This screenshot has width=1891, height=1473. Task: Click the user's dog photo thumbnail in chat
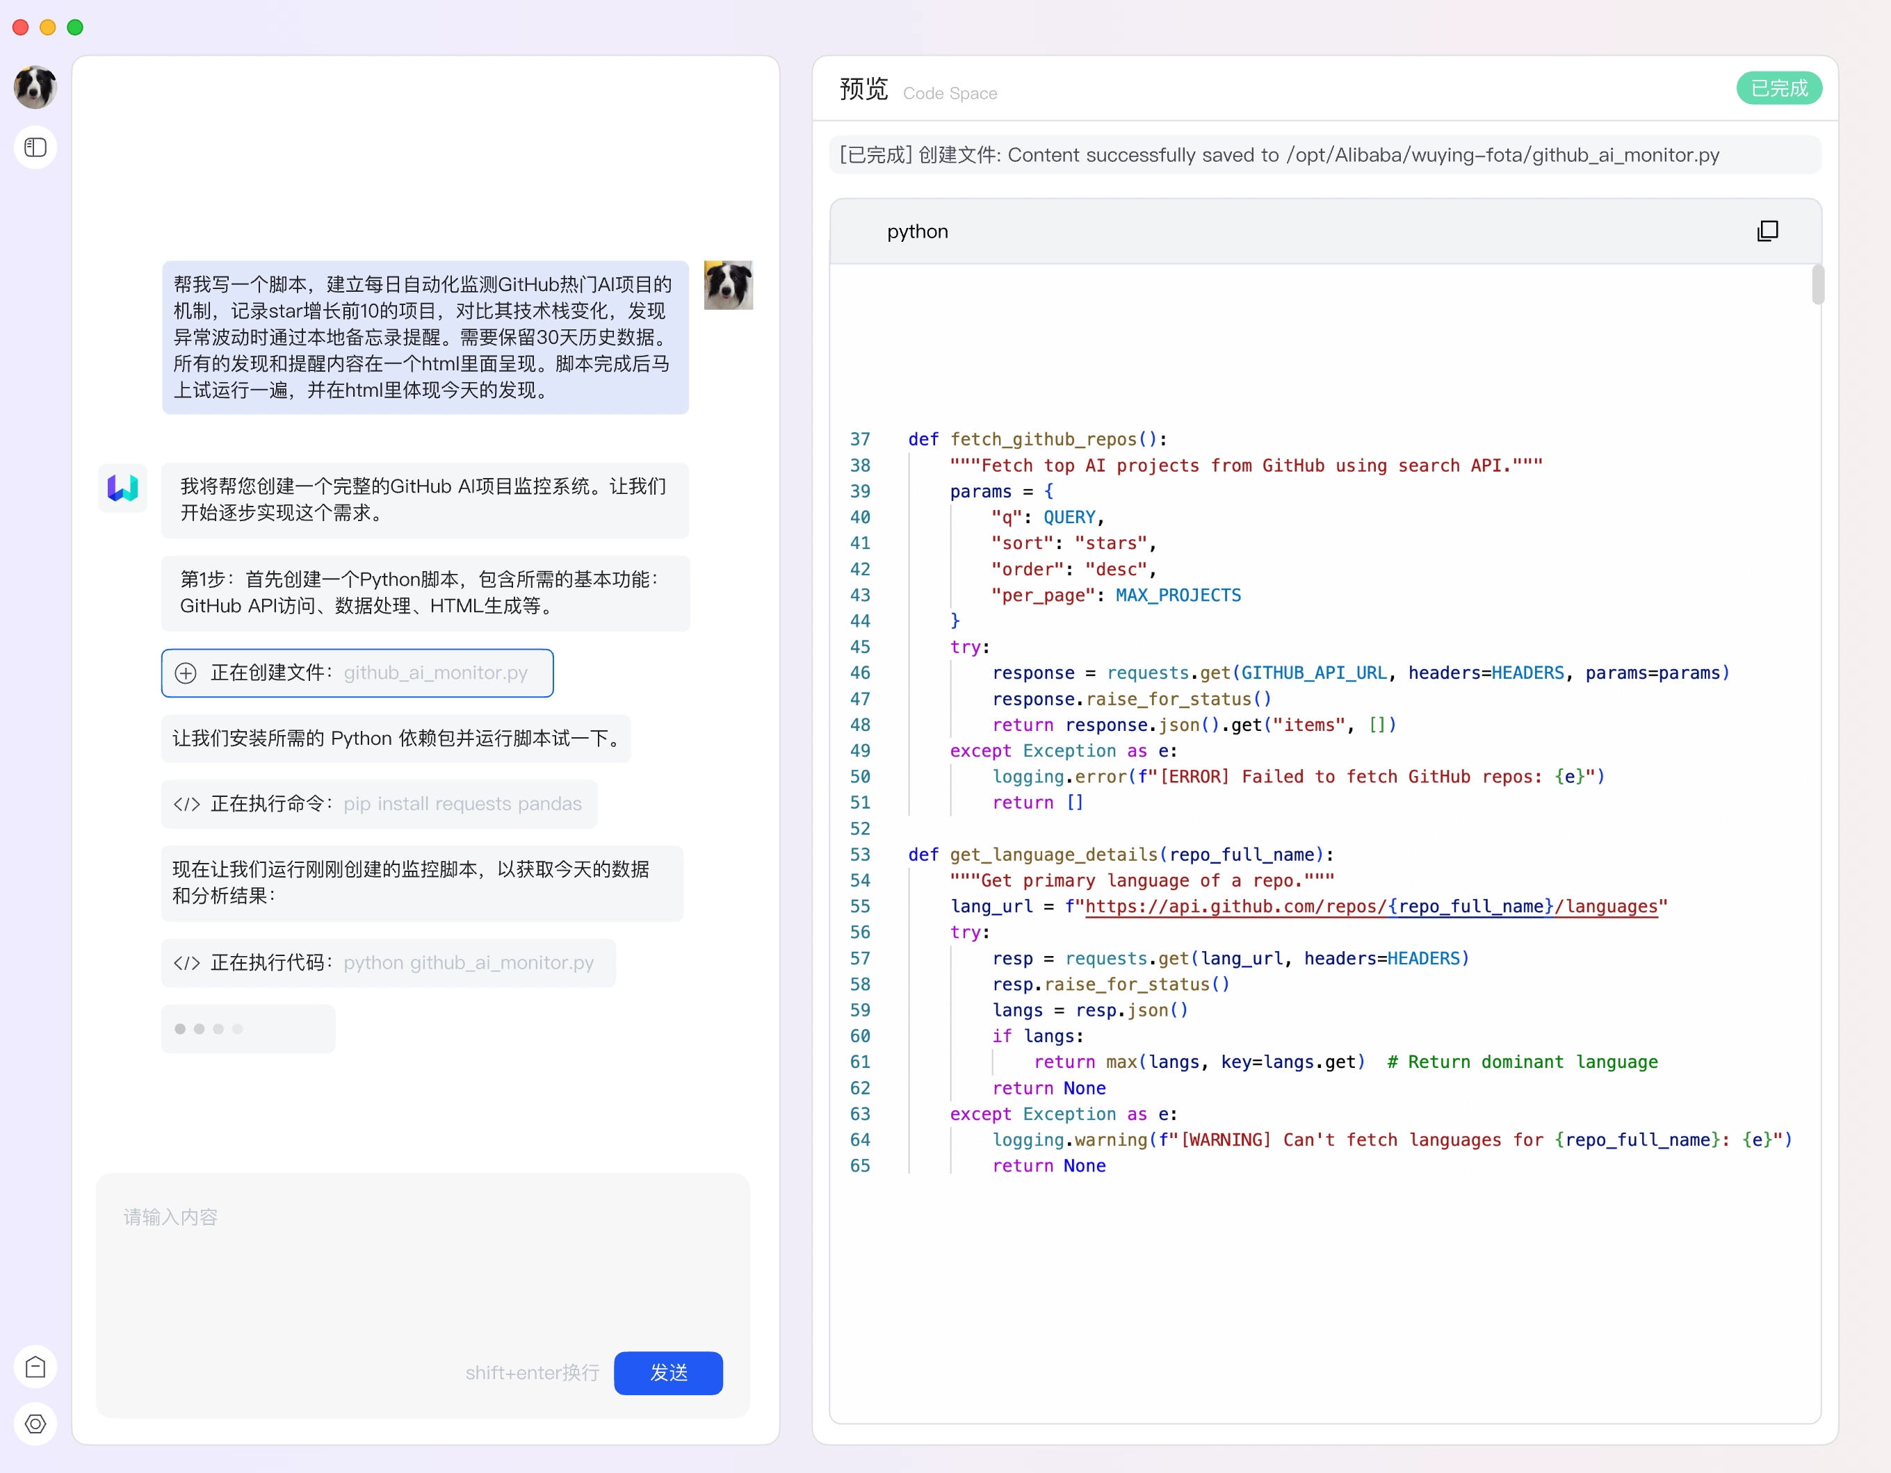pos(728,286)
